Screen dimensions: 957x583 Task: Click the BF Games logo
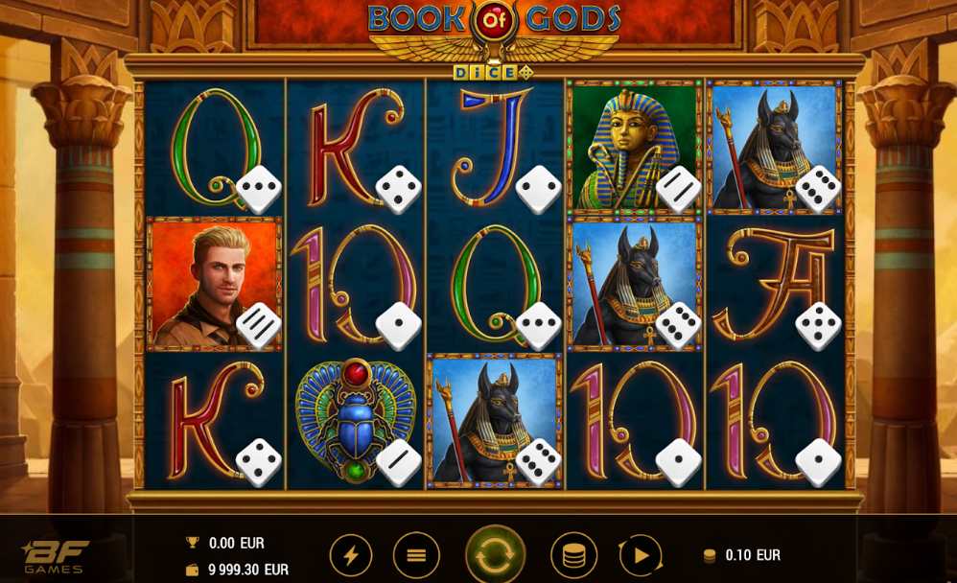pos(54,557)
